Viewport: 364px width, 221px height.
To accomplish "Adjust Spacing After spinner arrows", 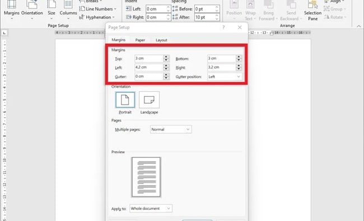I will pos(217,17).
